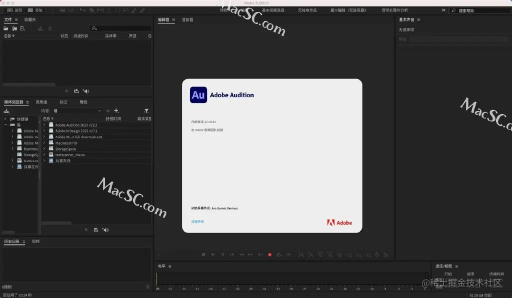The image size is (512, 298).
Task: Expand the 快捷键 tree node
Action: point(5,119)
